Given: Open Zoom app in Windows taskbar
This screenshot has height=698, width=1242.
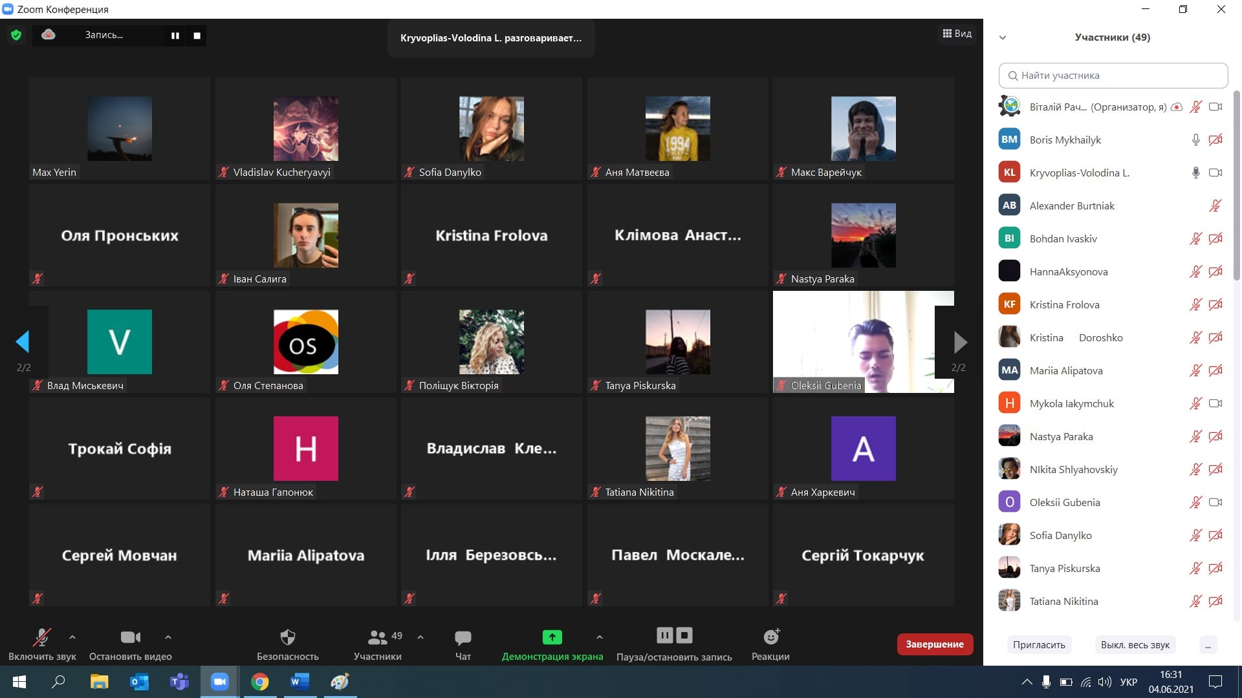Looking at the screenshot, I should [x=220, y=682].
